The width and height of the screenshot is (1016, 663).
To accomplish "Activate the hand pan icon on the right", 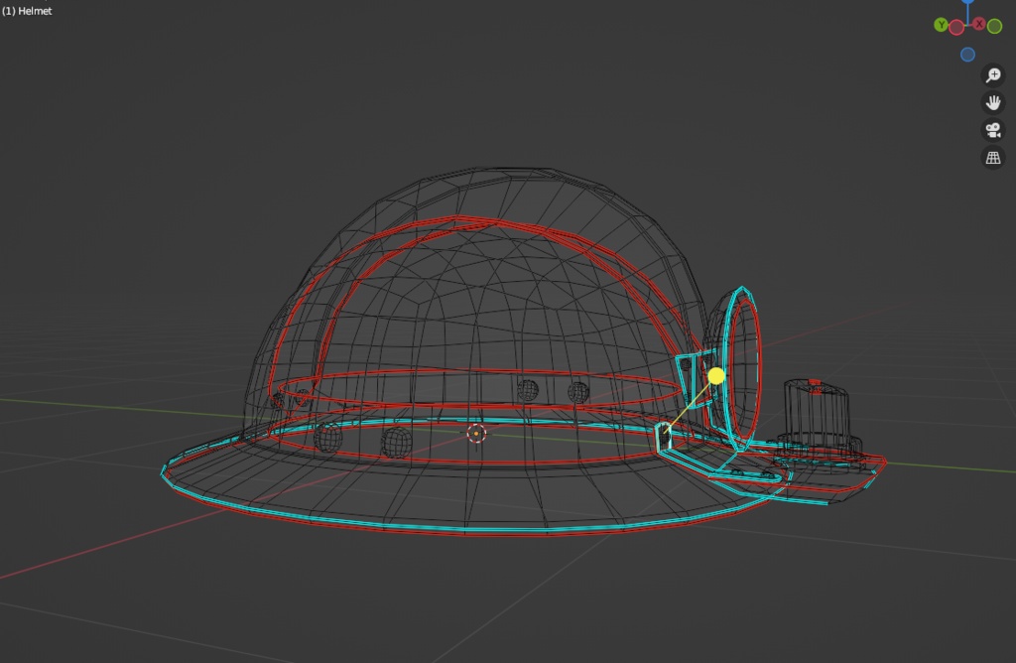I will pos(993,103).
